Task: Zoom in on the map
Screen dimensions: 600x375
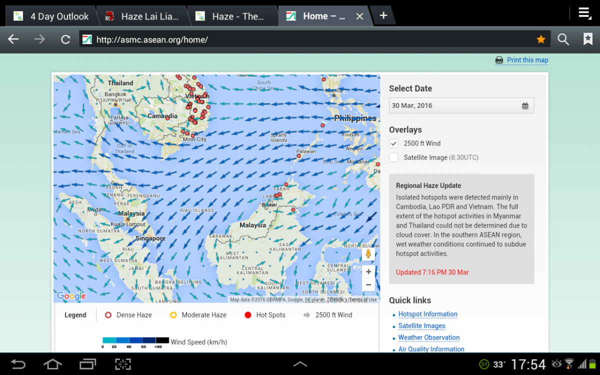Action: coord(368,272)
